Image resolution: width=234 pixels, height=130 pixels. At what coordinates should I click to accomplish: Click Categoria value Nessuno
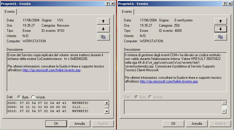click(63, 25)
